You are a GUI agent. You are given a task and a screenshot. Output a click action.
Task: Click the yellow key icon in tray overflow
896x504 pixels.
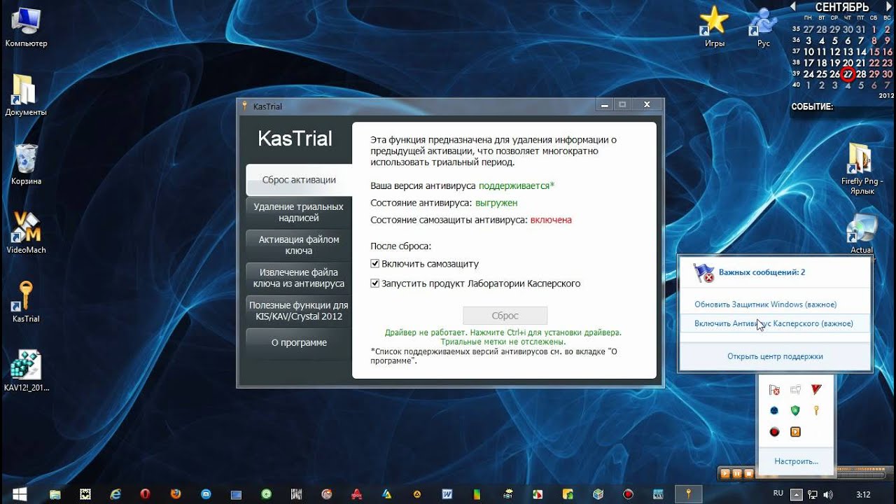(x=816, y=411)
